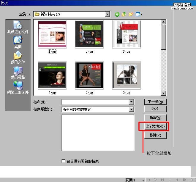Click the green Back navigation icon

[117, 14]
